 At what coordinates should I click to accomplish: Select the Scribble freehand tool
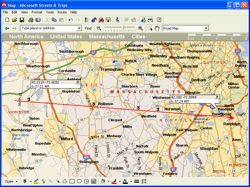click(x=43, y=181)
